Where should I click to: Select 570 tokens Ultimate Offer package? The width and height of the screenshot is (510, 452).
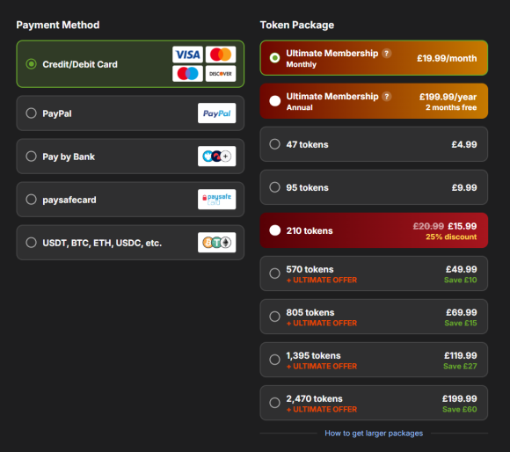click(374, 273)
